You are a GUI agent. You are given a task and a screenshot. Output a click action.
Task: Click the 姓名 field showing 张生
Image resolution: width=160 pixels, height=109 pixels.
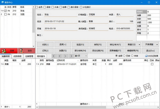[61, 15]
